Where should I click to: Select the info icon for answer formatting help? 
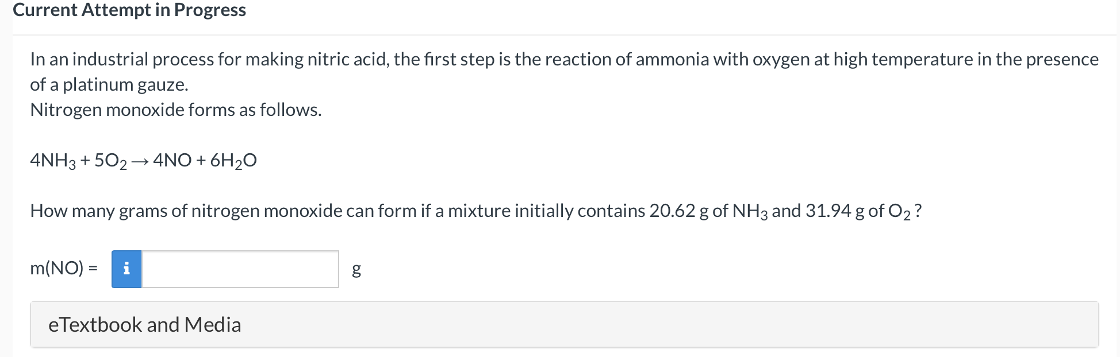126,268
